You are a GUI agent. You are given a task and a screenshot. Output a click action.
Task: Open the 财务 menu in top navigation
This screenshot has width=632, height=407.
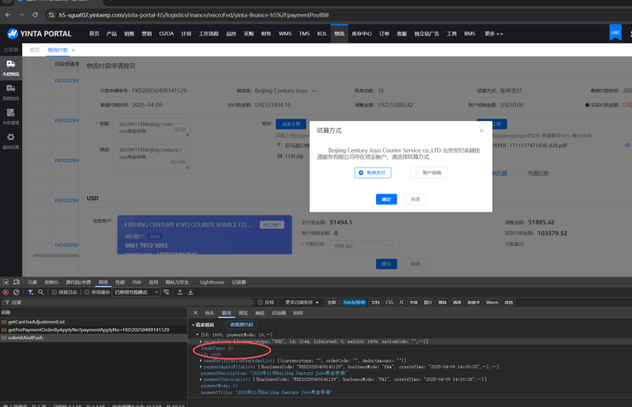pyautogui.click(x=266, y=33)
